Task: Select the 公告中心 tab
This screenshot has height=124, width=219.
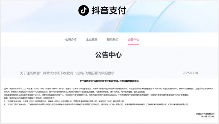Action: coord(134,39)
